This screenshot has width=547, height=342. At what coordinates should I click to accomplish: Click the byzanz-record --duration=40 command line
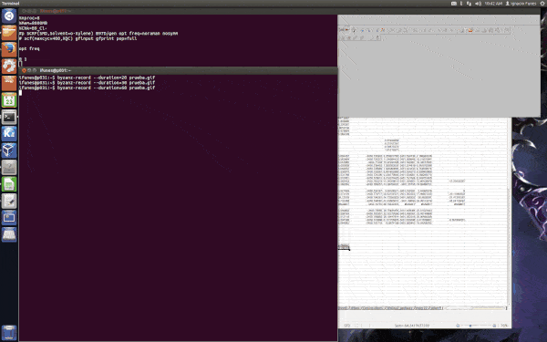coord(87,88)
